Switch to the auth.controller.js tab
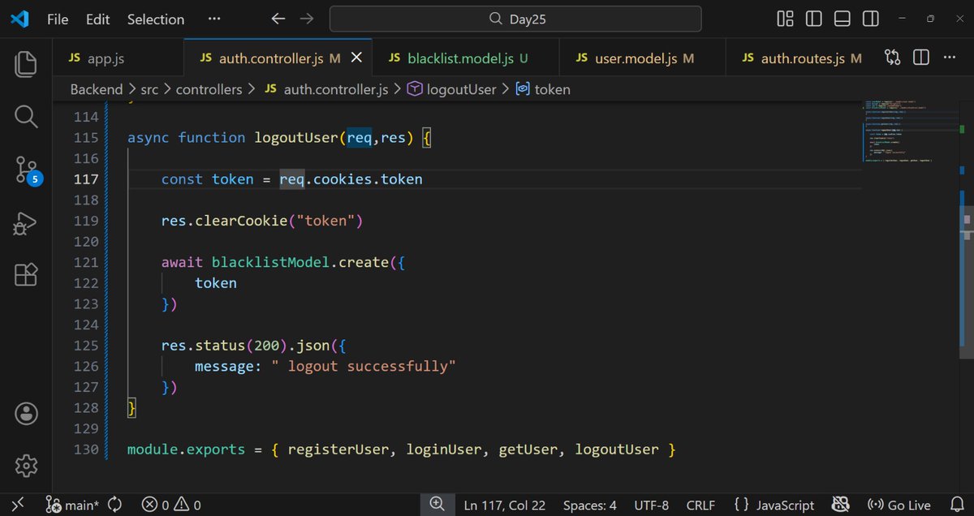Screen dimensions: 974x516 [278, 58]
